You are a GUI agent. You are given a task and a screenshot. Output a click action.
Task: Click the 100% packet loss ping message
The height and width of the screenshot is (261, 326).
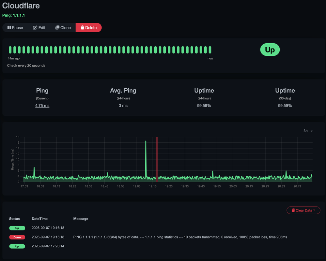tap(180, 237)
